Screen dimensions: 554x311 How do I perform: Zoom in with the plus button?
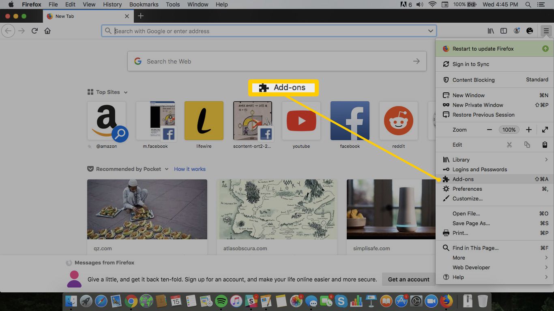[x=528, y=130]
